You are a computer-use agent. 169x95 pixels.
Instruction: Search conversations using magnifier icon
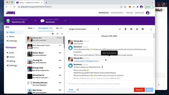coord(62,34)
